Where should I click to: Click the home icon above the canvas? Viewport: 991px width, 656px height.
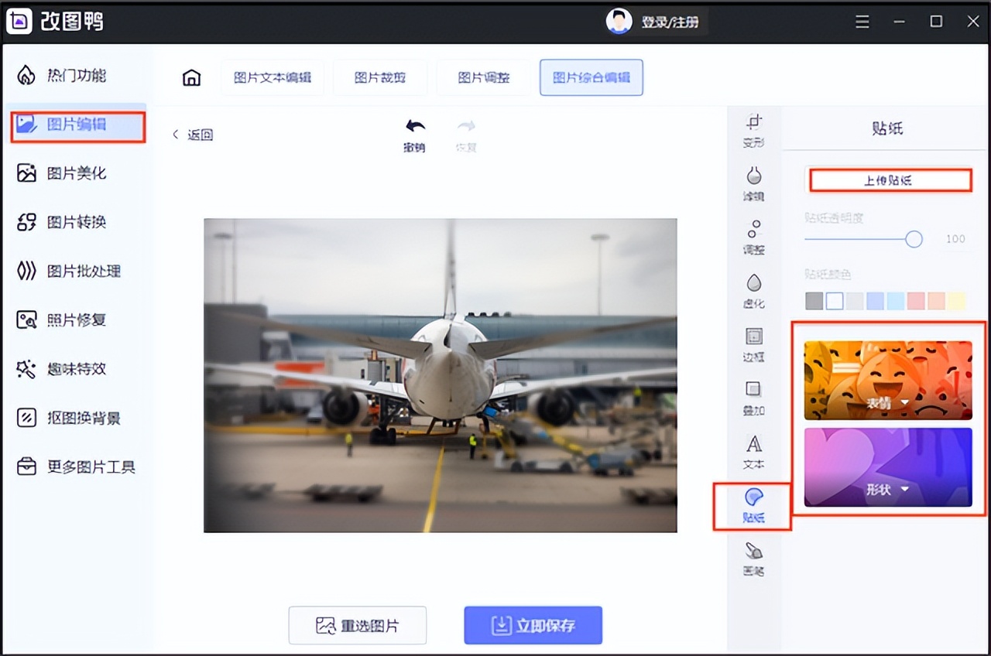click(x=190, y=77)
